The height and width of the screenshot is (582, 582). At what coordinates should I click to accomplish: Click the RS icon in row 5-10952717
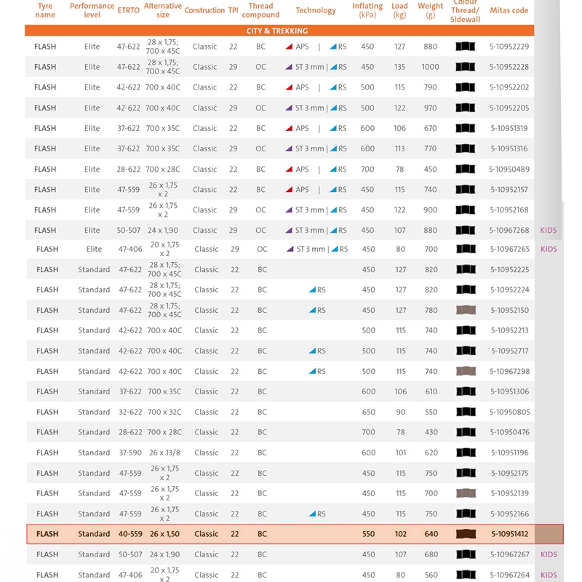313,351
